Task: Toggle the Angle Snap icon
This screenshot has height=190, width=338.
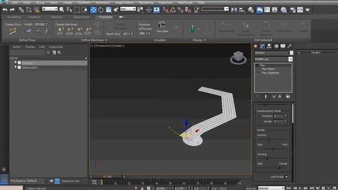Action: pos(173,9)
